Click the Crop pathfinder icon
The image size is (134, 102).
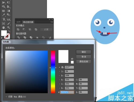point(37,37)
